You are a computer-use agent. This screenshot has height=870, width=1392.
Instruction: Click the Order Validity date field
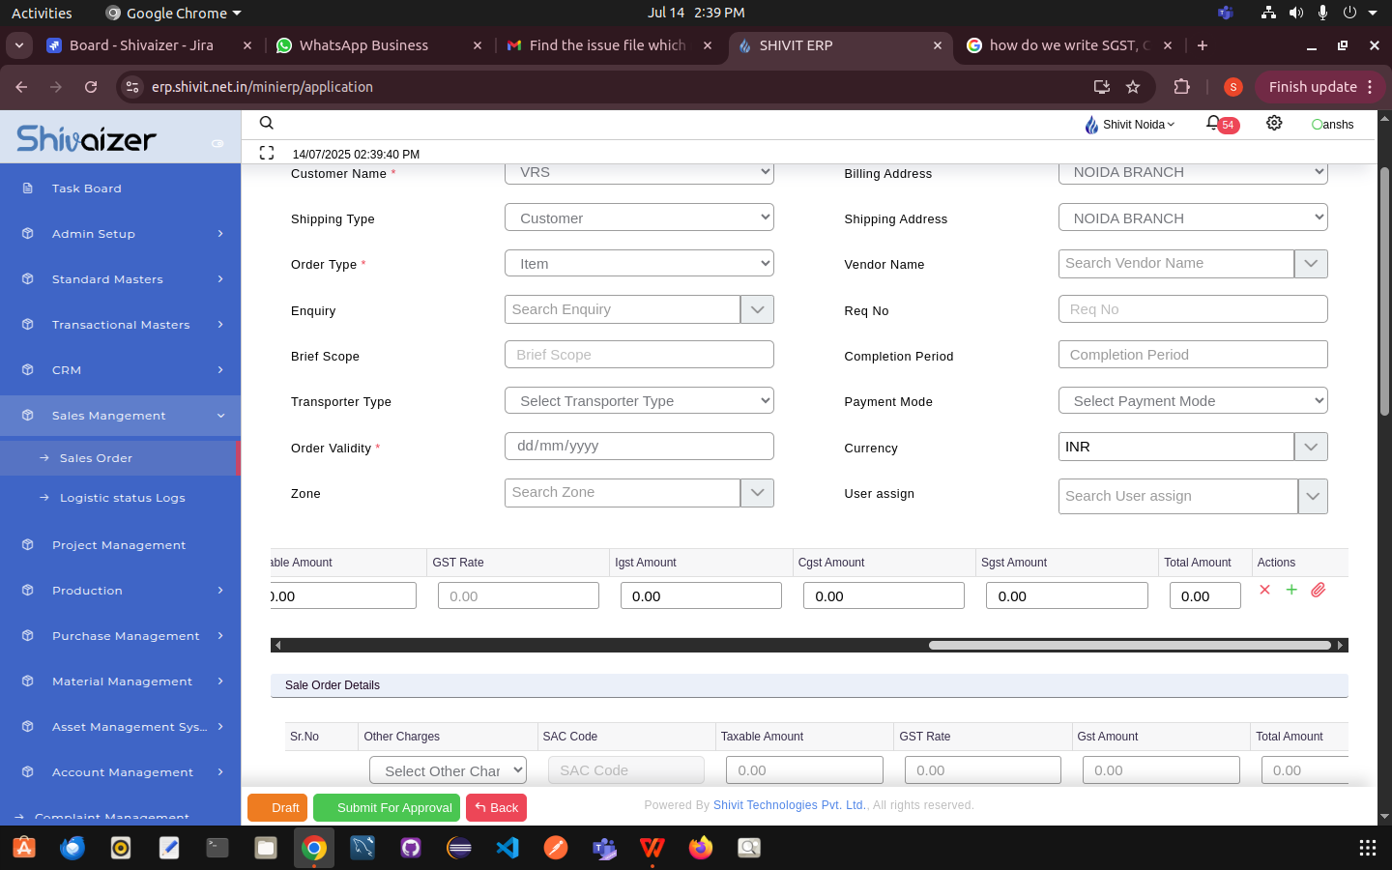click(639, 446)
